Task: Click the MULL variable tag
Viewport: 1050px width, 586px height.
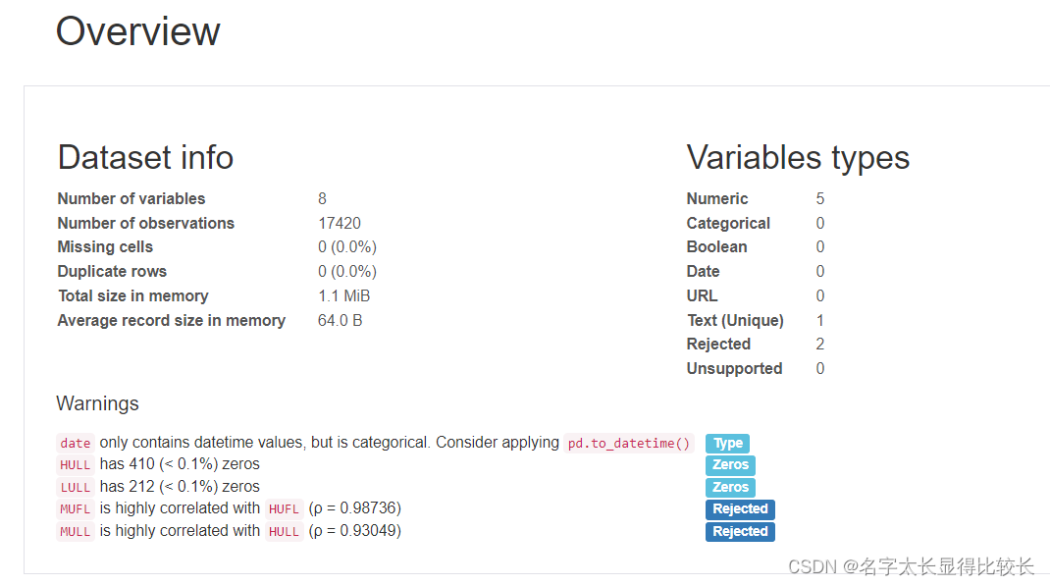Action: pos(76,532)
